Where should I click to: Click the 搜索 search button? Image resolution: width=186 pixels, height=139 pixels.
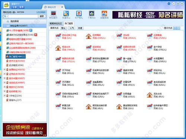click(42, 16)
